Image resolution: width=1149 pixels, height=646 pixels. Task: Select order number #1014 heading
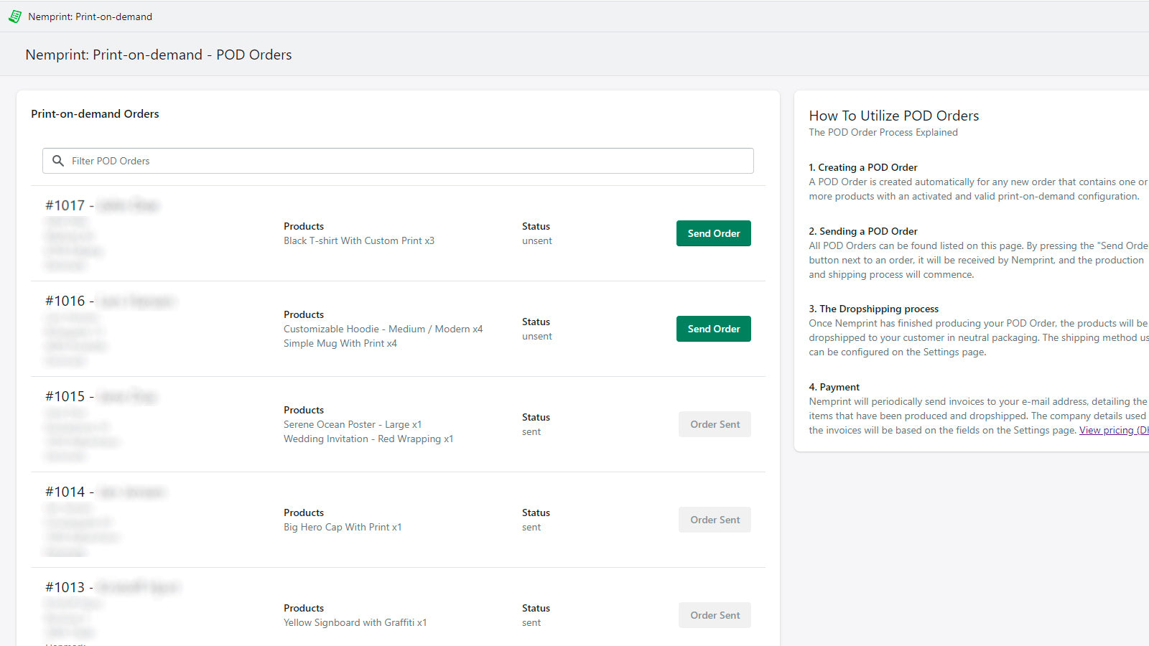pyautogui.click(x=65, y=492)
